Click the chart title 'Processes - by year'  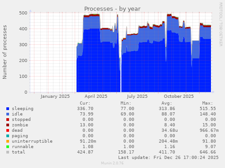click(112, 9)
